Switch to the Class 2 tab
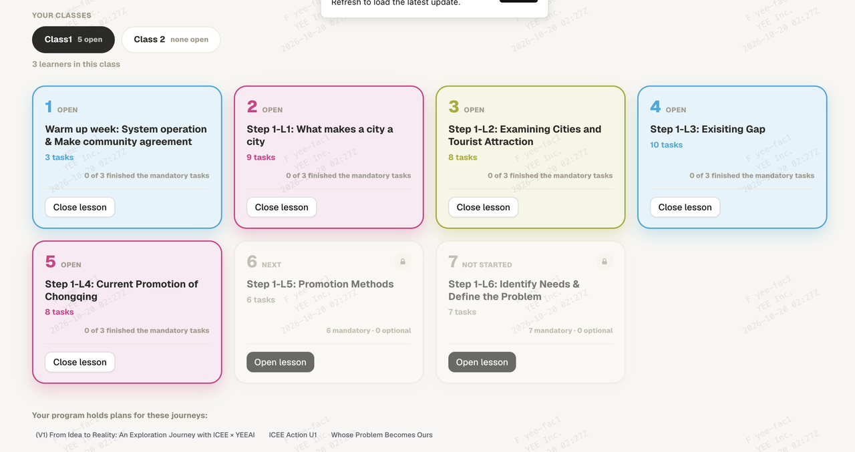The width and height of the screenshot is (855, 452). coord(171,39)
